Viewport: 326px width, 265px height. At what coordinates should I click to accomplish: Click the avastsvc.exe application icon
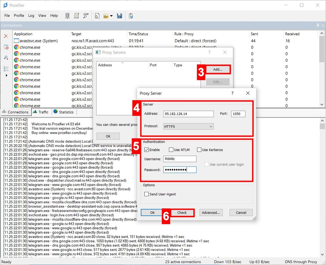[16, 41]
